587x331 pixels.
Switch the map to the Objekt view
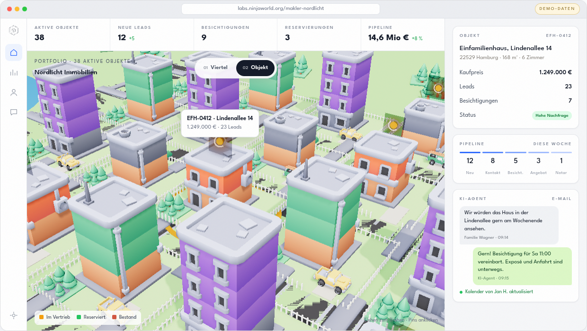(x=256, y=68)
